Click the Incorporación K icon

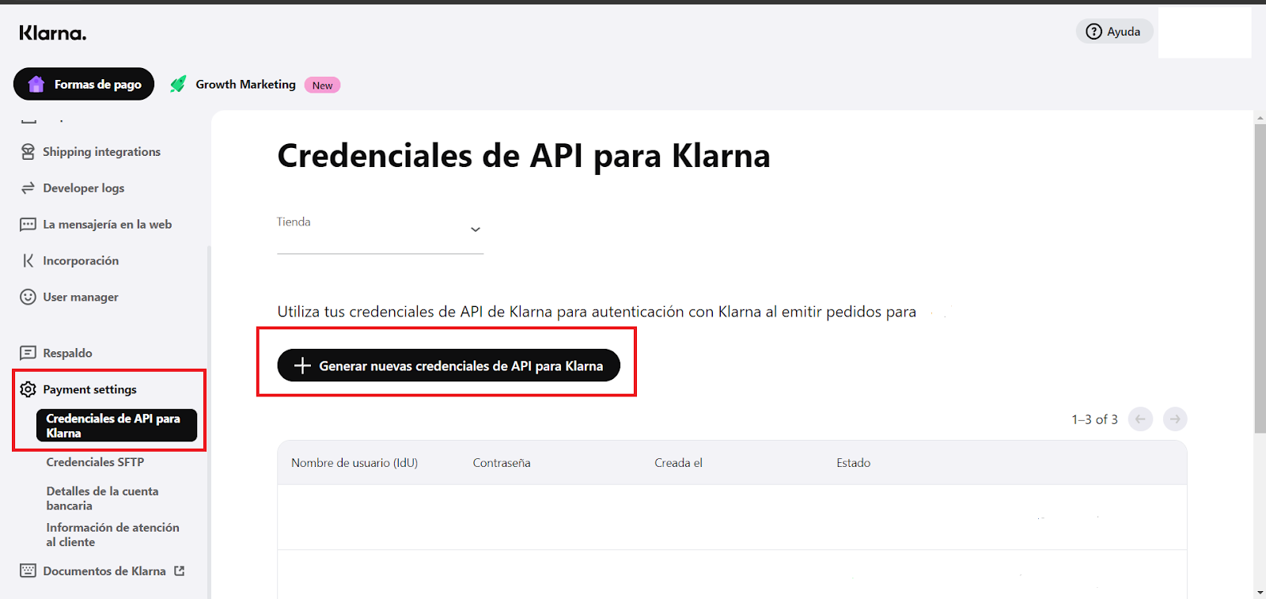(x=28, y=260)
